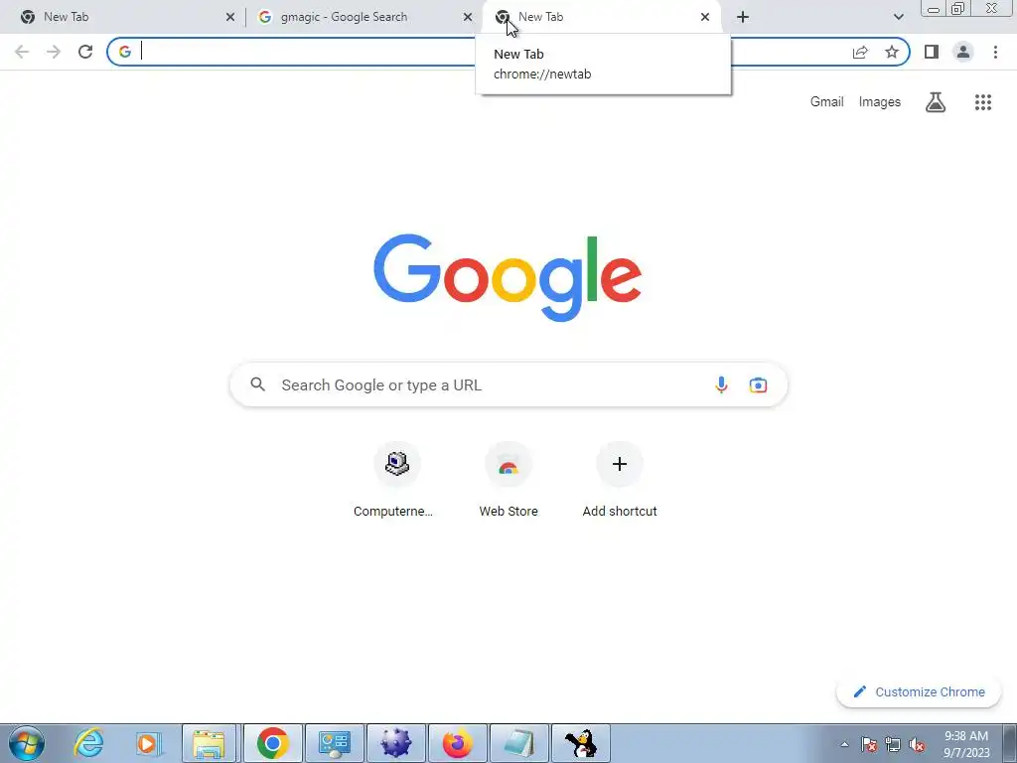The width and height of the screenshot is (1017, 763).
Task: Open the Chrome profile avatar
Action: click(x=963, y=52)
